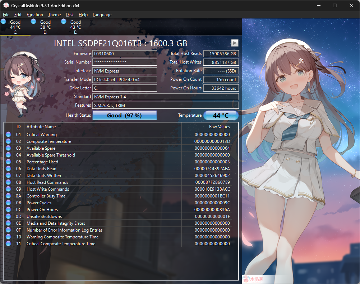
Task: Click the next disk arrow button
Action: [x=234, y=43]
